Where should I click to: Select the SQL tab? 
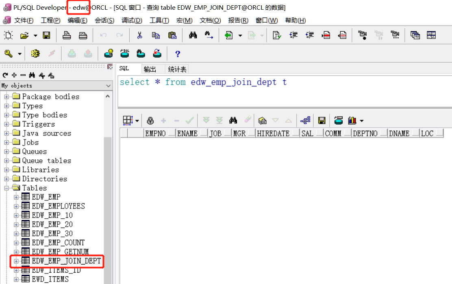click(x=124, y=69)
